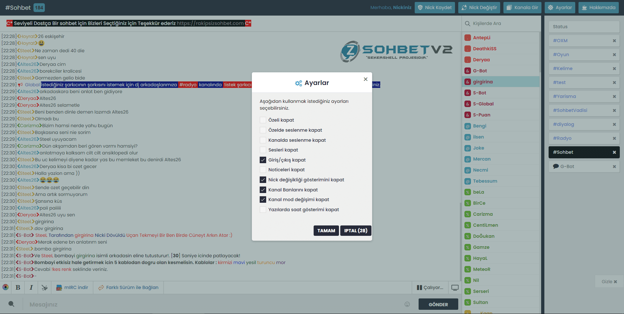The height and width of the screenshot is (314, 624).
Task: Select user Carizma in user list
Action: tap(500, 214)
